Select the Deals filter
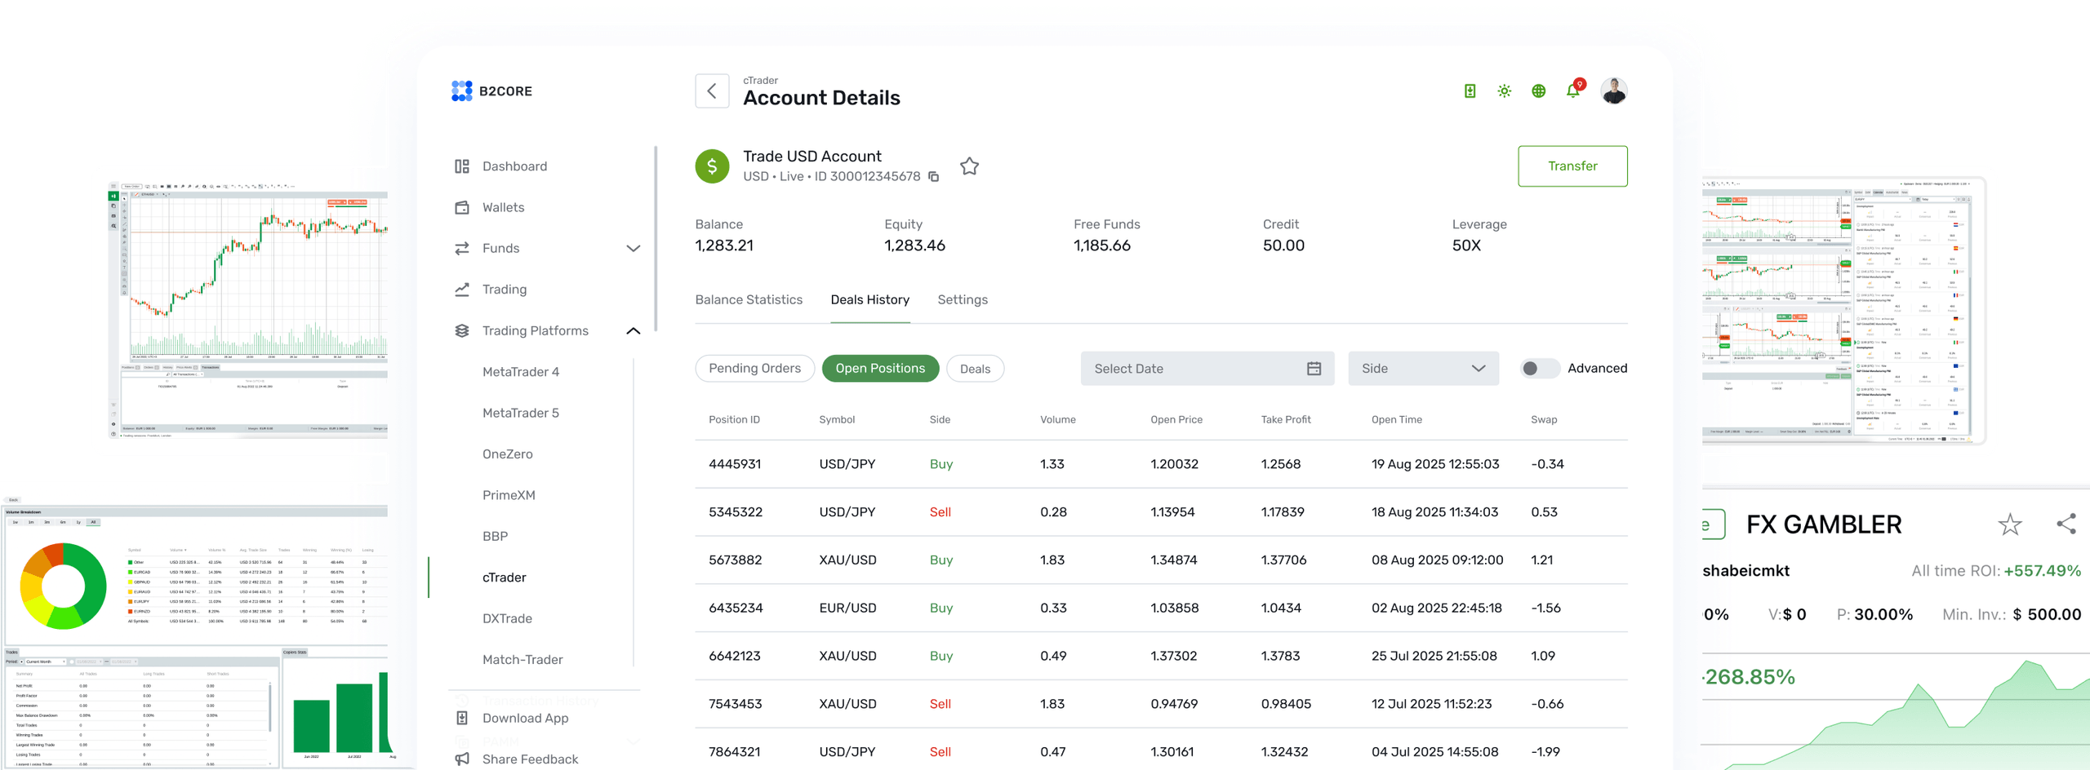The image size is (2090, 770). [975, 369]
